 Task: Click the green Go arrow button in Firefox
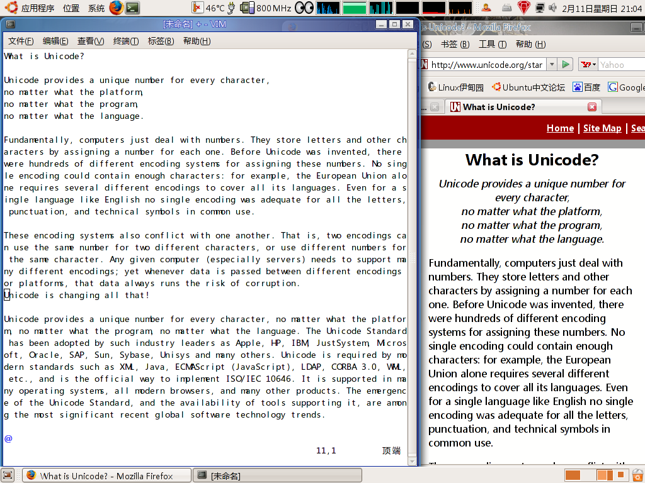coord(566,65)
